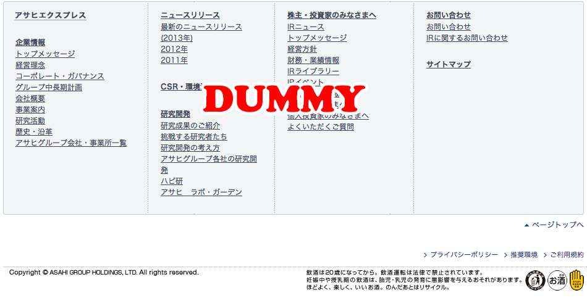The height and width of the screenshot is (298, 587).
Task: Open アサヒ ラボ・ガーデン link
Action: click(201, 192)
